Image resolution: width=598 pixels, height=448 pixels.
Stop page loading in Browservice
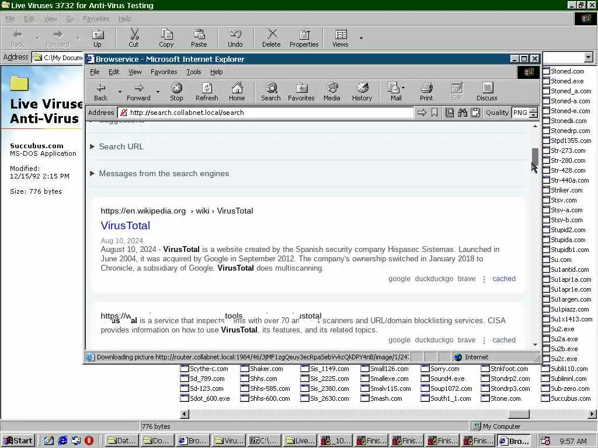(x=176, y=92)
